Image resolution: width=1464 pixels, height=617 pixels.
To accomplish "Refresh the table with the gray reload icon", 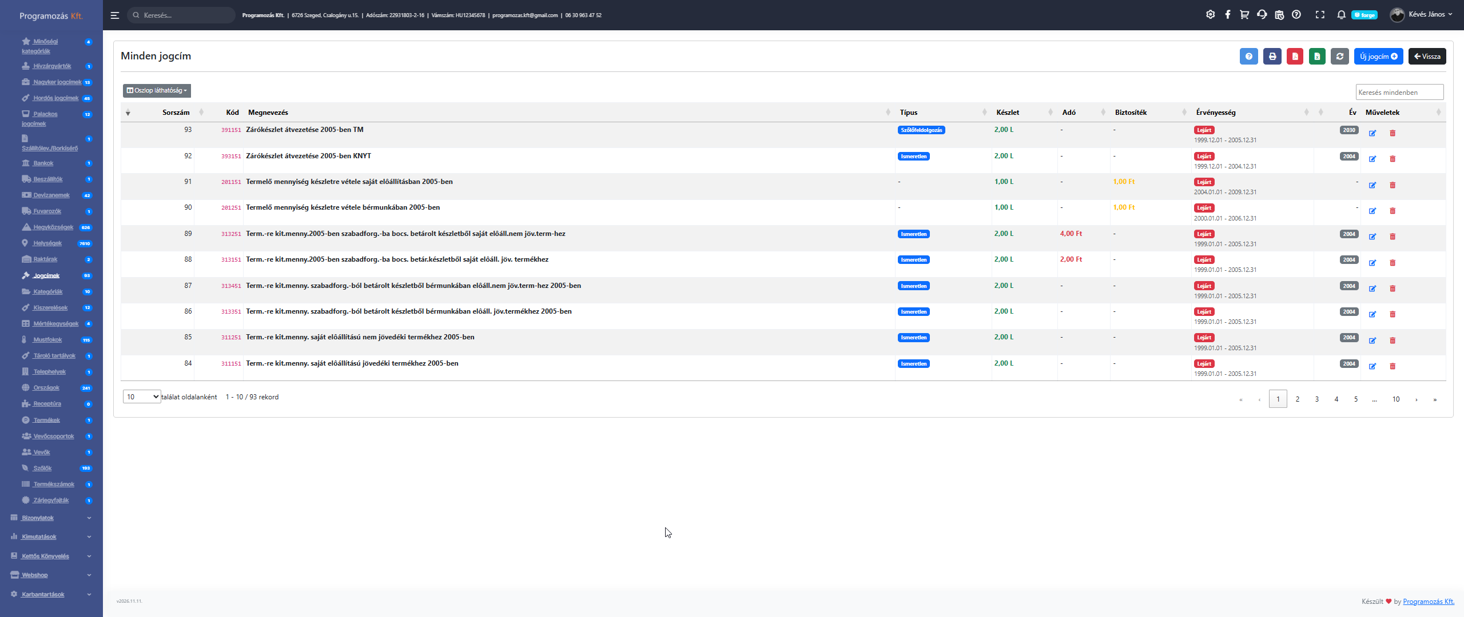I will click(1339, 57).
